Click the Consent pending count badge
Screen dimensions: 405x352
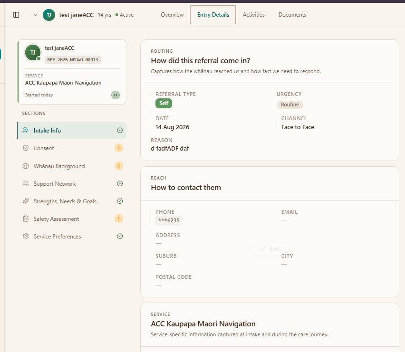click(x=119, y=148)
